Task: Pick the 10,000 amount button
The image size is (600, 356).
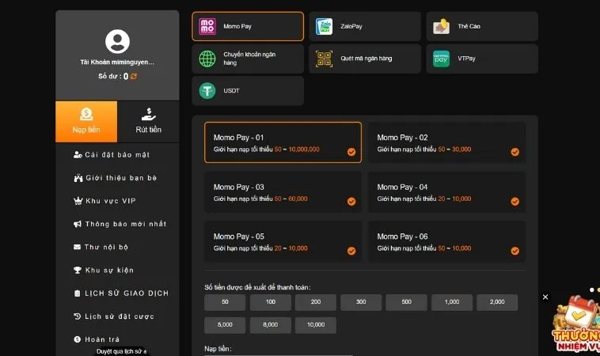Action: point(316,325)
